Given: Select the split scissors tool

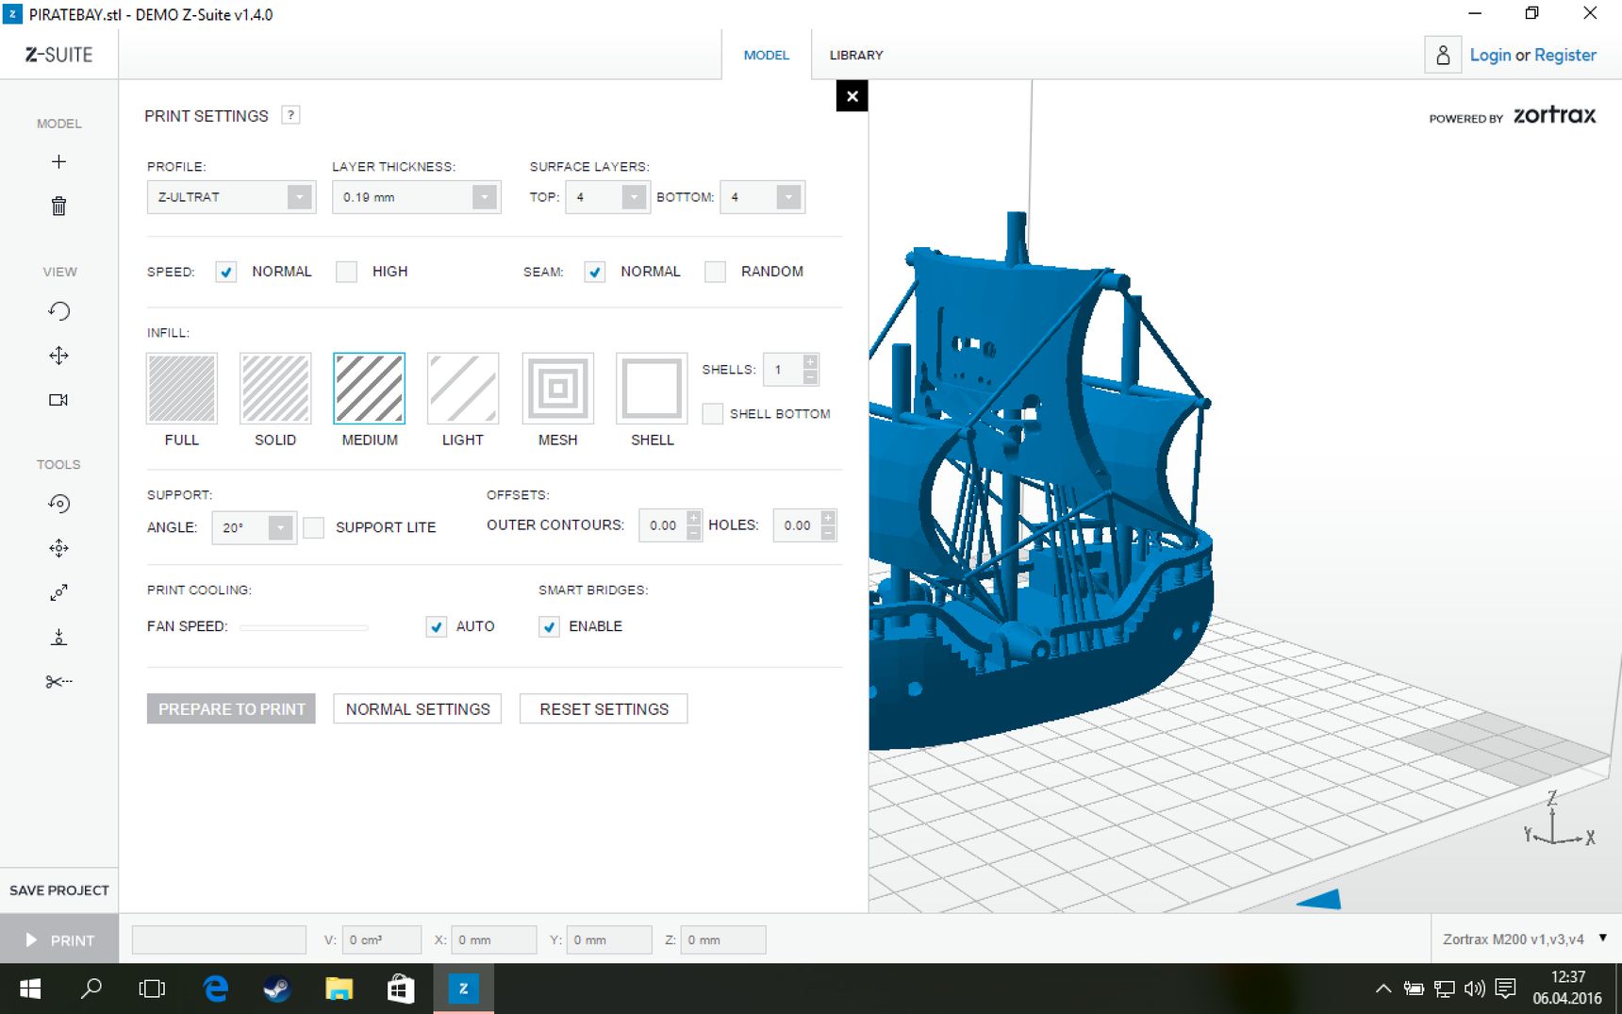Looking at the screenshot, I should click(x=58, y=681).
